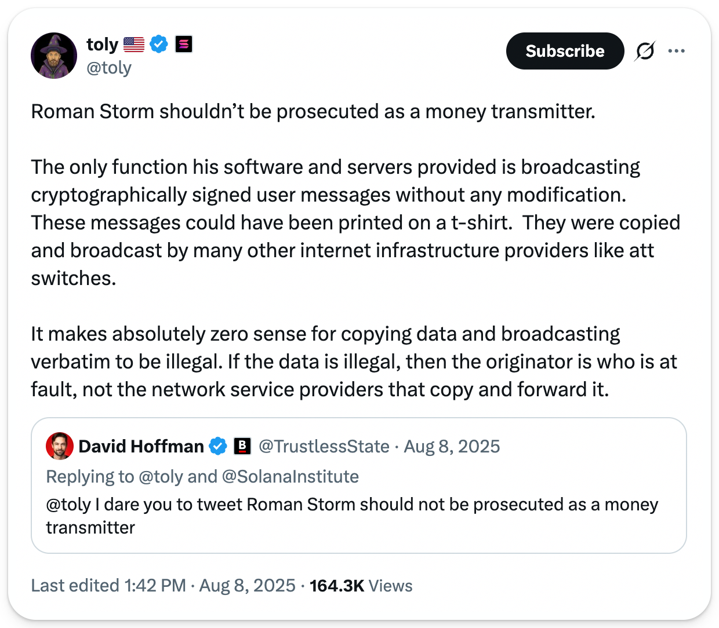Click David Hoffman's profile picture
The width and height of the screenshot is (719, 628).
[x=60, y=446]
